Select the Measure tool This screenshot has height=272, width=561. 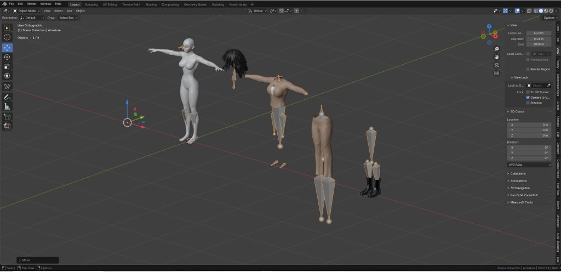[x=7, y=106]
